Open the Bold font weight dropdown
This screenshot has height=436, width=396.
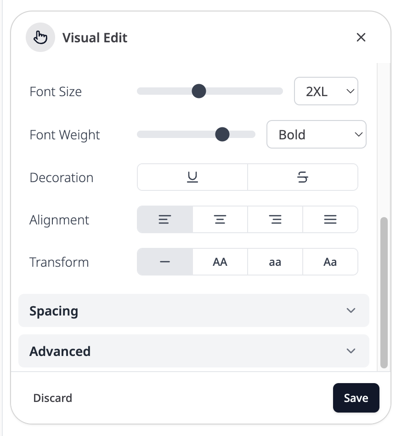[x=316, y=135]
